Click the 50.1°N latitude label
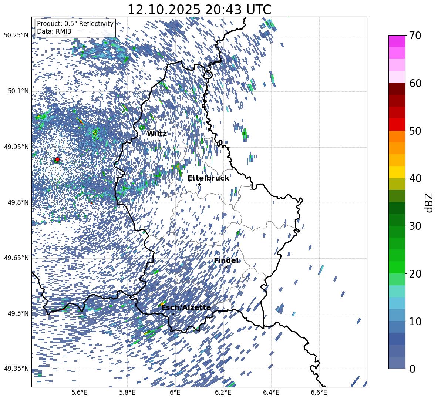This screenshot has width=438, height=400. pos(18,91)
